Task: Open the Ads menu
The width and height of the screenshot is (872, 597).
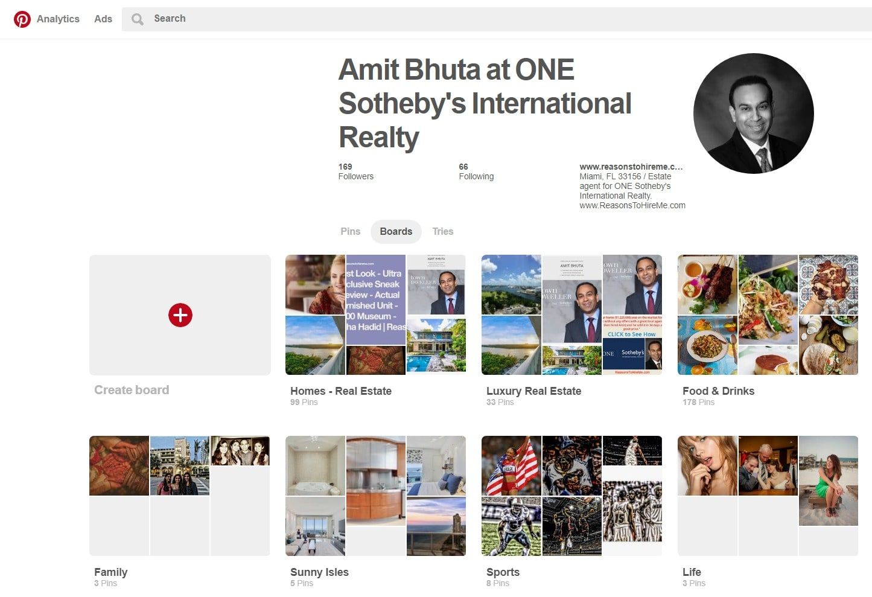Action: [x=103, y=19]
